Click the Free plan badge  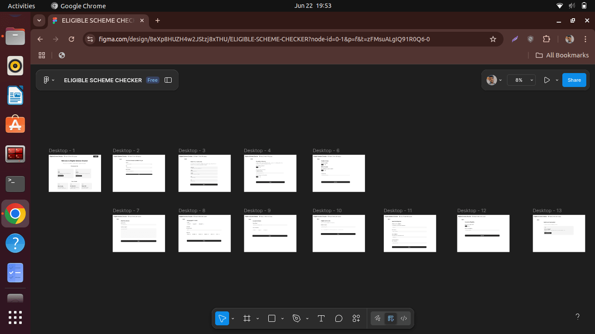tap(152, 80)
